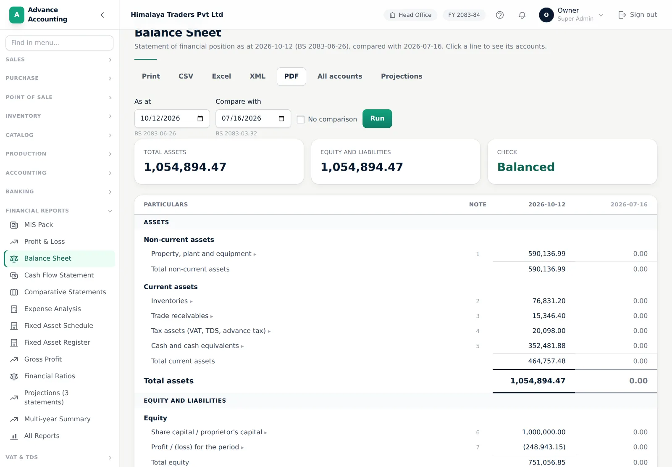This screenshot has width=672, height=467.
Task: Run the balance sheet report
Action: point(377,119)
